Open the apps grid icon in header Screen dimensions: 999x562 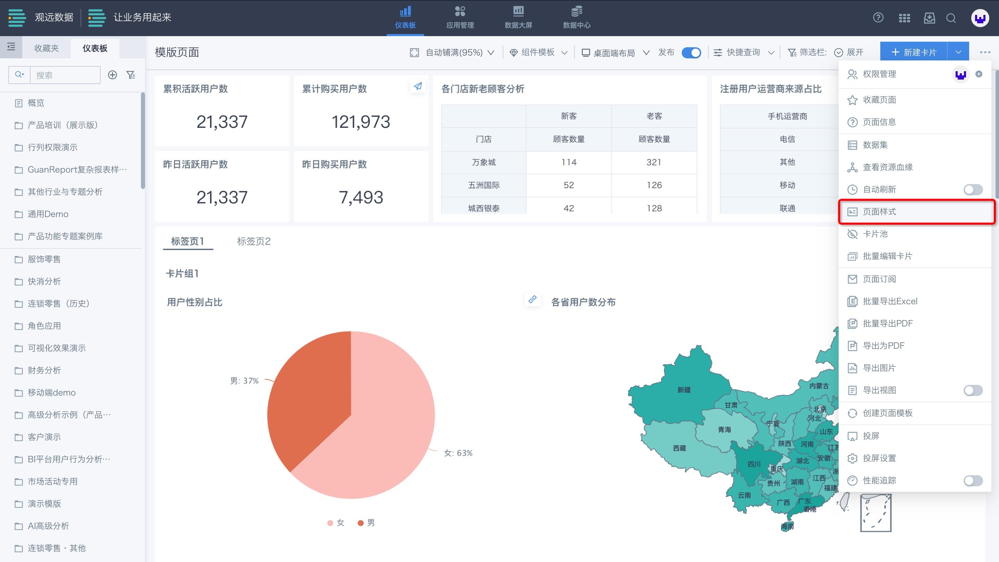coord(904,18)
